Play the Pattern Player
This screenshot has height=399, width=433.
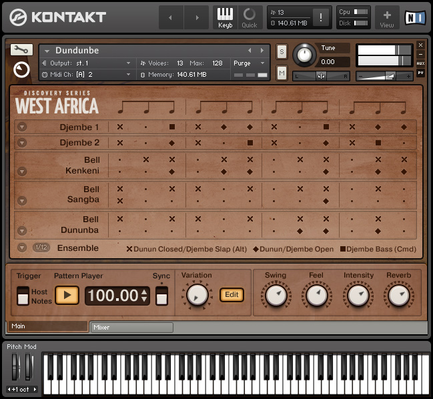pyautogui.click(x=67, y=295)
